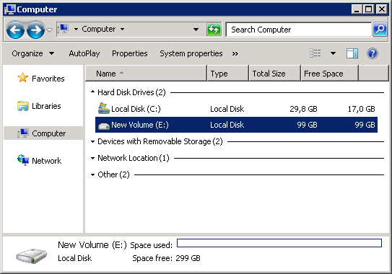
Task: Click the change view icon
Action: 315,53
